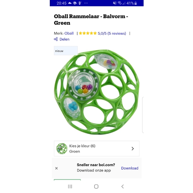Tap the Groen selected color text
The height and width of the screenshot is (193, 193).
pyautogui.click(x=74, y=151)
